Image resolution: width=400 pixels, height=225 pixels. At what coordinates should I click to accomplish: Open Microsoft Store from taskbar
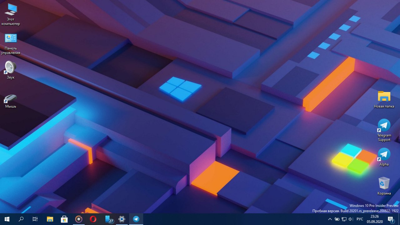pos(64,219)
